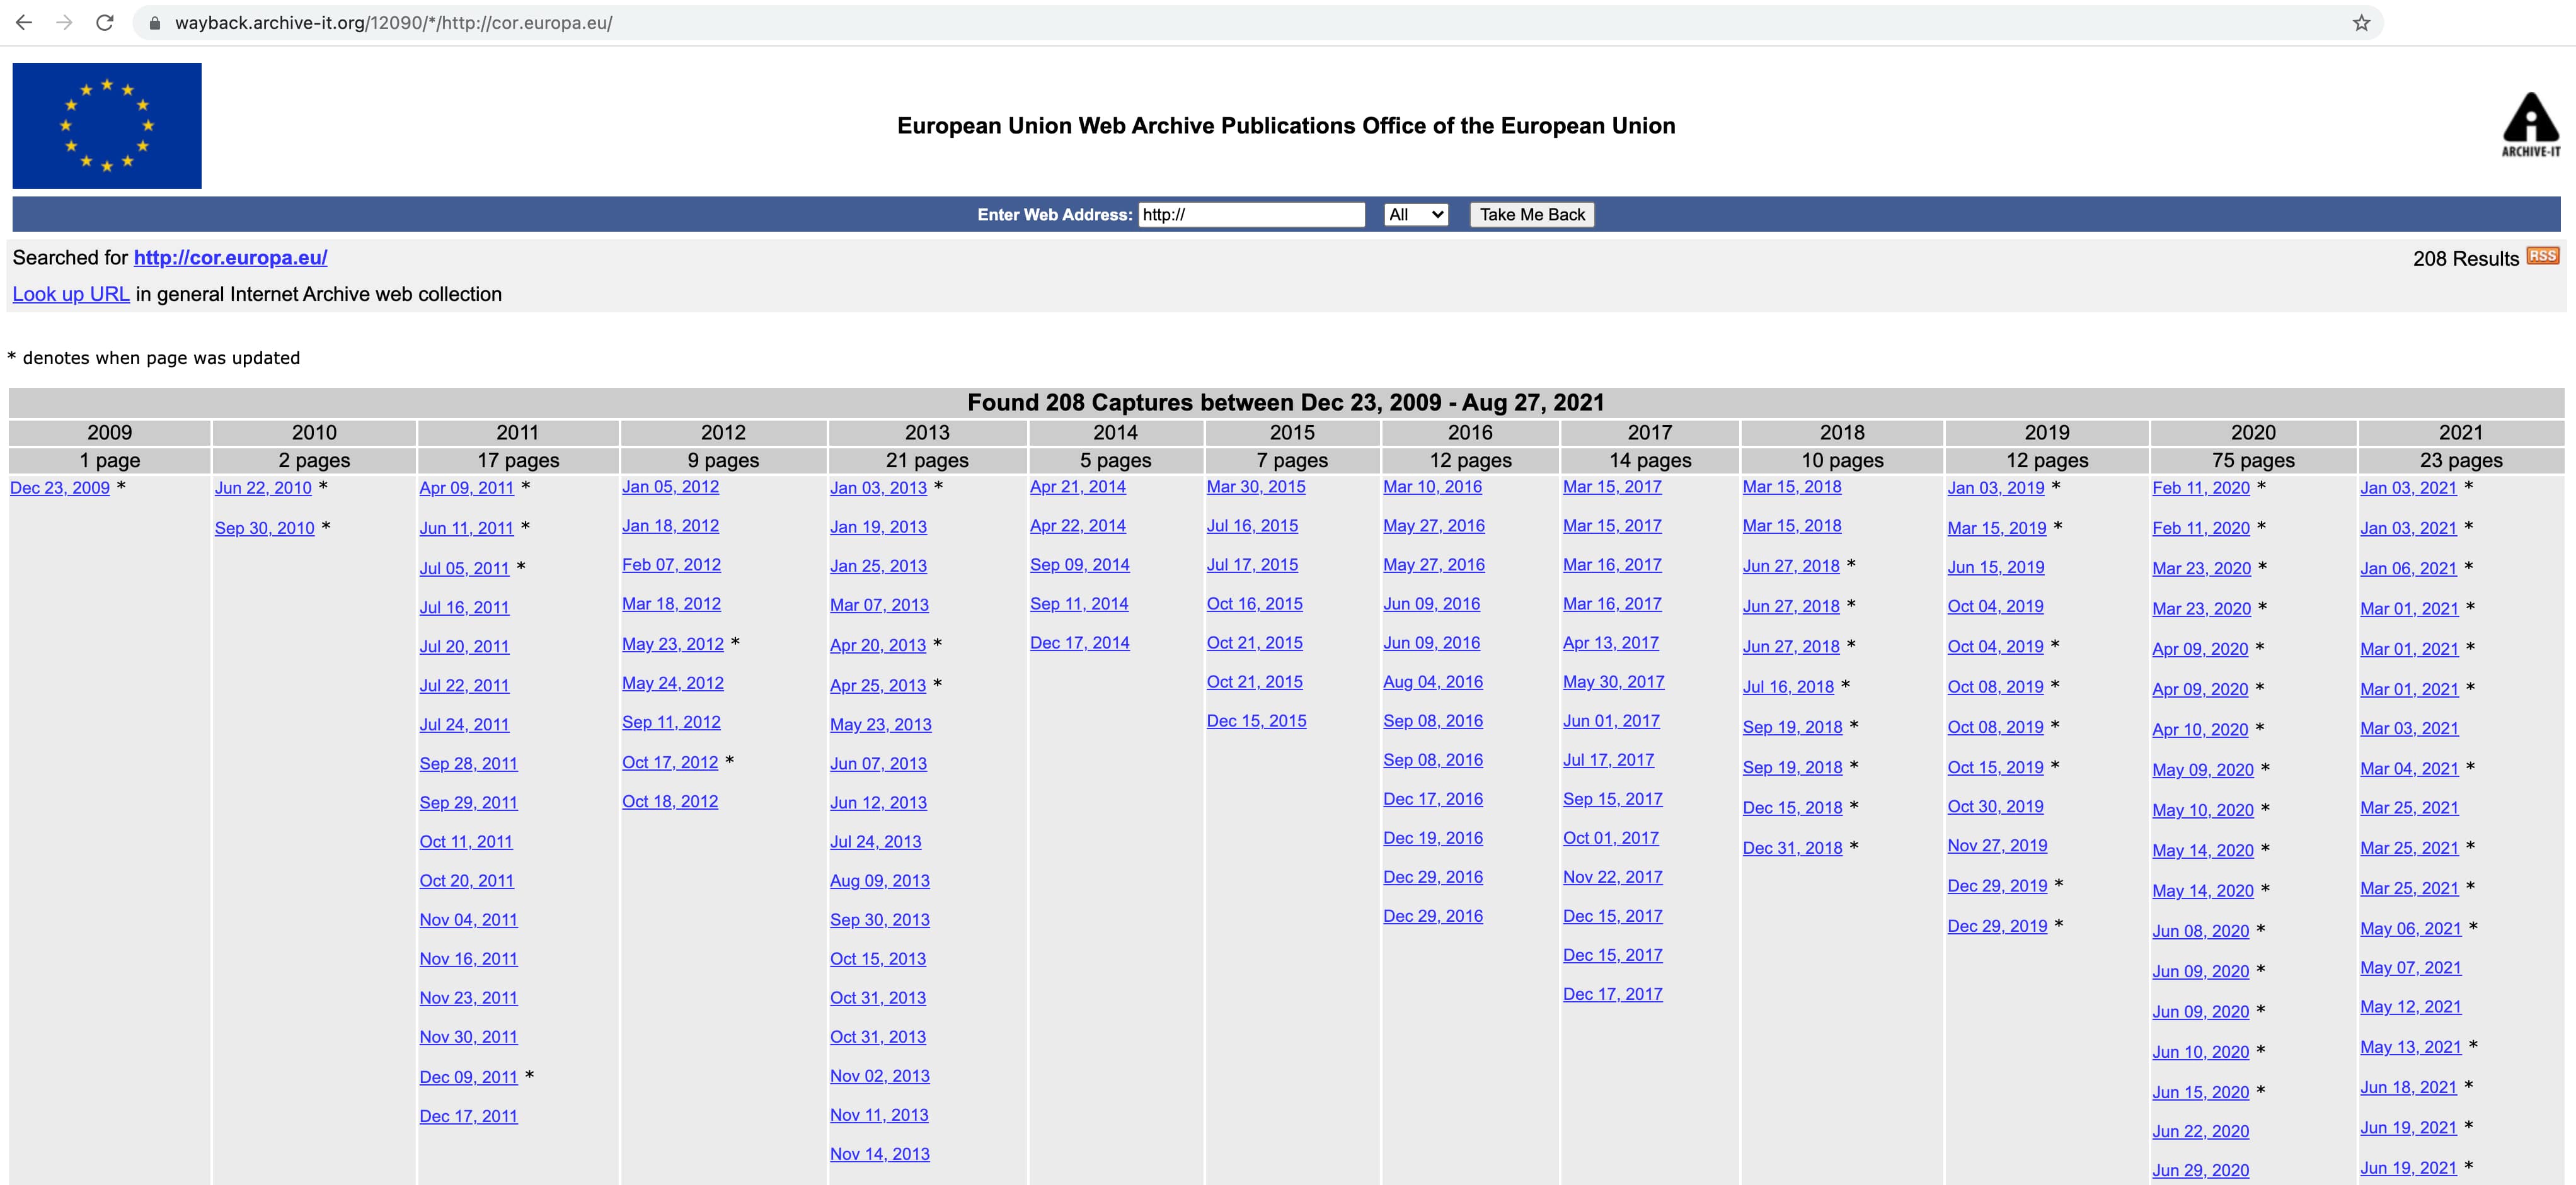Click the orange RSS feed icon
The width and height of the screenshot is (2576, 1185).
2542,256
